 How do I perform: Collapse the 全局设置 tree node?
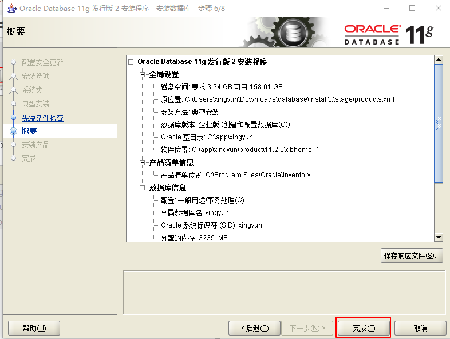point(142,74)
